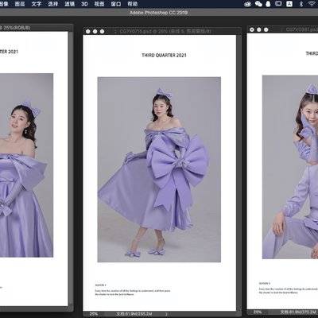Expand the middle window status bar arrow

tap(166, 314)
